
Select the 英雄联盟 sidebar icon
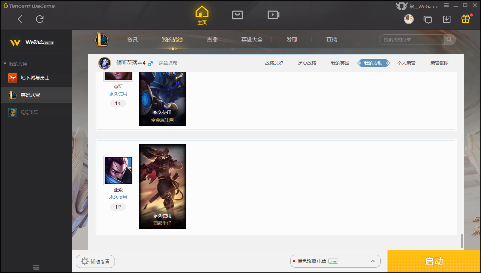pos(13,95)
